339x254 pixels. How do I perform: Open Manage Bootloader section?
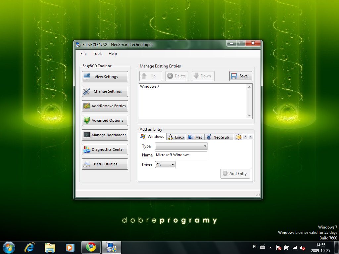click(x=105, y=135)
